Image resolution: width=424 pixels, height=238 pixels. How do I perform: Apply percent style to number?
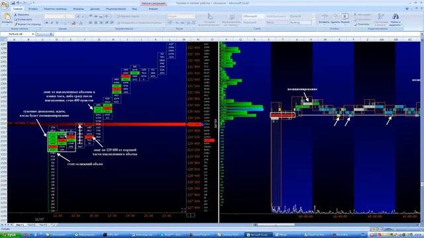(x=178, y=23)
